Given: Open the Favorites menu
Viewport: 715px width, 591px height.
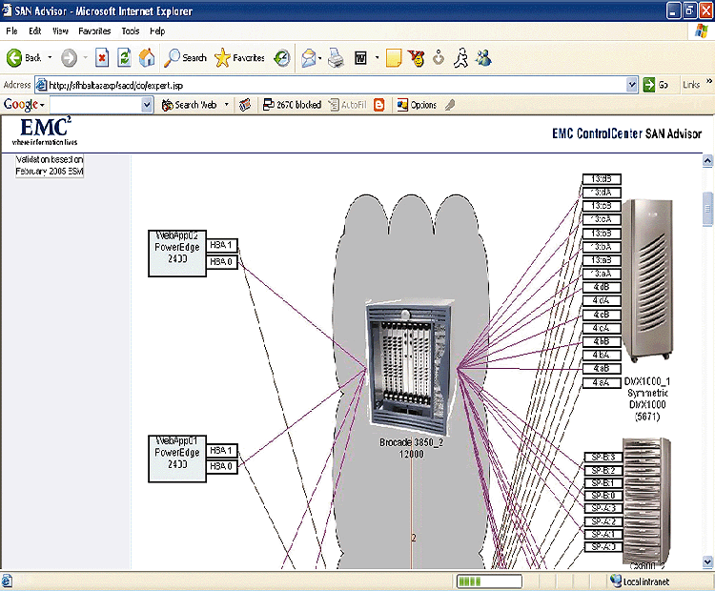Looking at the screenshot, I should pyautogui.click(x=94, y=31).
